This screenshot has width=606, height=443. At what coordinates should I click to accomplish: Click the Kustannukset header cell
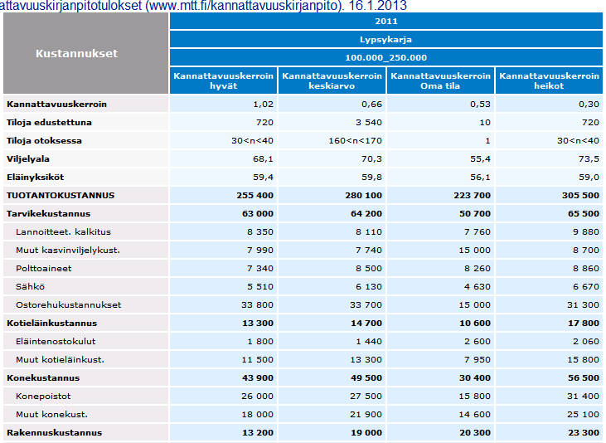pyautogui.click(x=85, y=53)
